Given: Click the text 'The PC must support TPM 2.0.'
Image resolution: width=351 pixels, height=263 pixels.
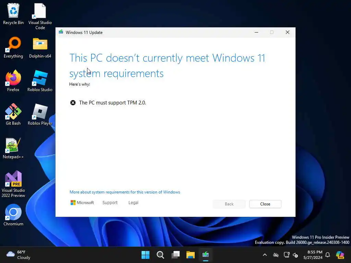Looking at the screenshot, I should coord(112,103).
